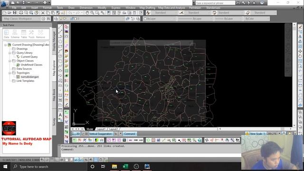Viewport: 304px width, 171px height.
Task: Toggle the 2D view mode button
Action: pyautogui.click(x=76, y=134)
